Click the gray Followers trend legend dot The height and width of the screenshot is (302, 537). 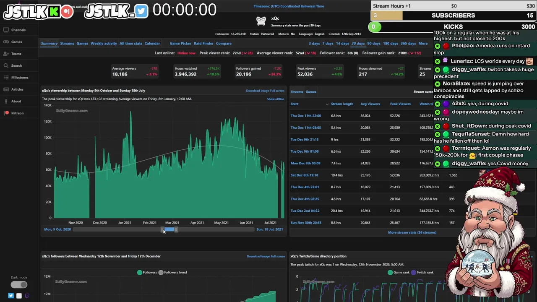pos(161,272)
